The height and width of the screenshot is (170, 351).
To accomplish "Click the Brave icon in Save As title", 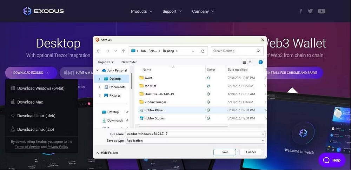I will click(x=97, y=40).
